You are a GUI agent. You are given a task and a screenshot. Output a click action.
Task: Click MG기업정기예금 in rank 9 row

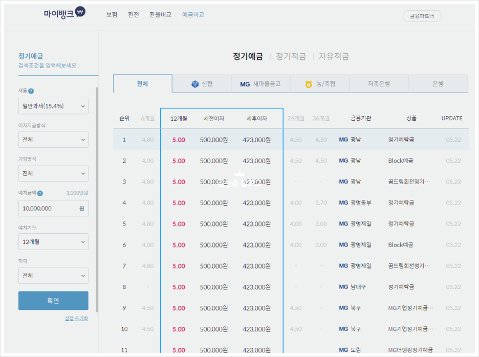(x=410, y=308)
